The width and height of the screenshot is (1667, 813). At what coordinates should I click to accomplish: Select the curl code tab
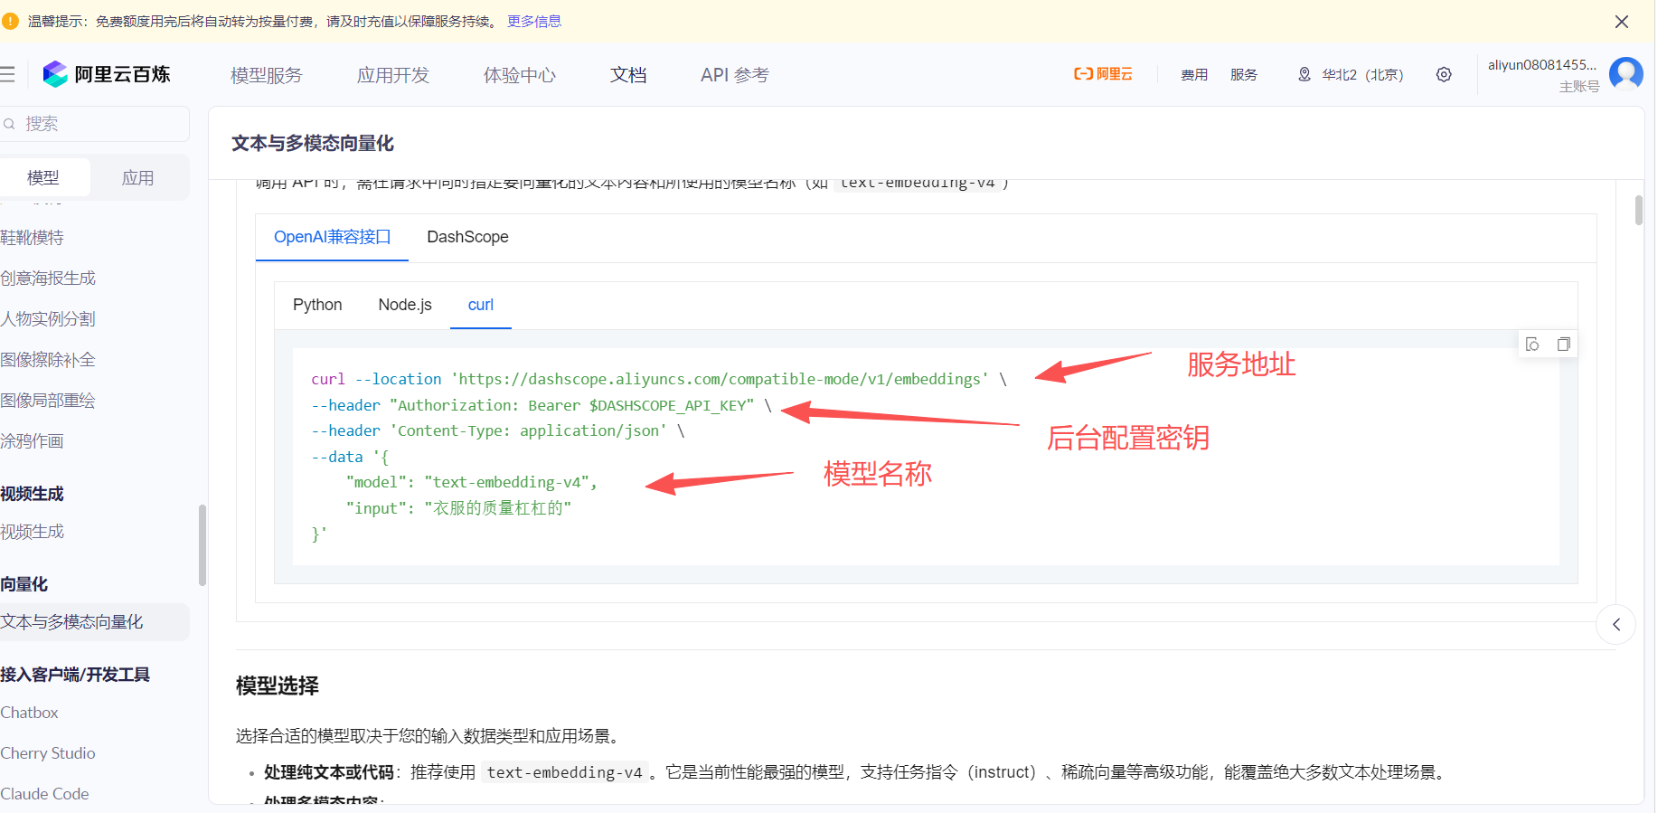point(481,305)
